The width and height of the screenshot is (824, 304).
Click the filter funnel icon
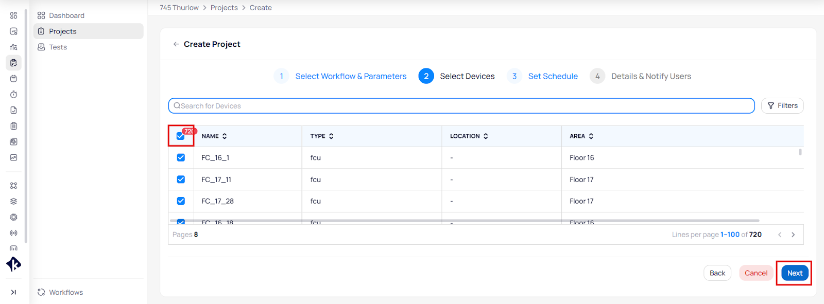(x=770, y=106)
